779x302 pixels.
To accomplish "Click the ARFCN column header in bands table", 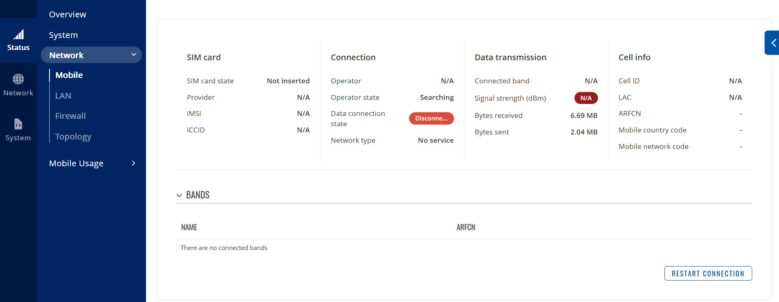I will [466, 227].
